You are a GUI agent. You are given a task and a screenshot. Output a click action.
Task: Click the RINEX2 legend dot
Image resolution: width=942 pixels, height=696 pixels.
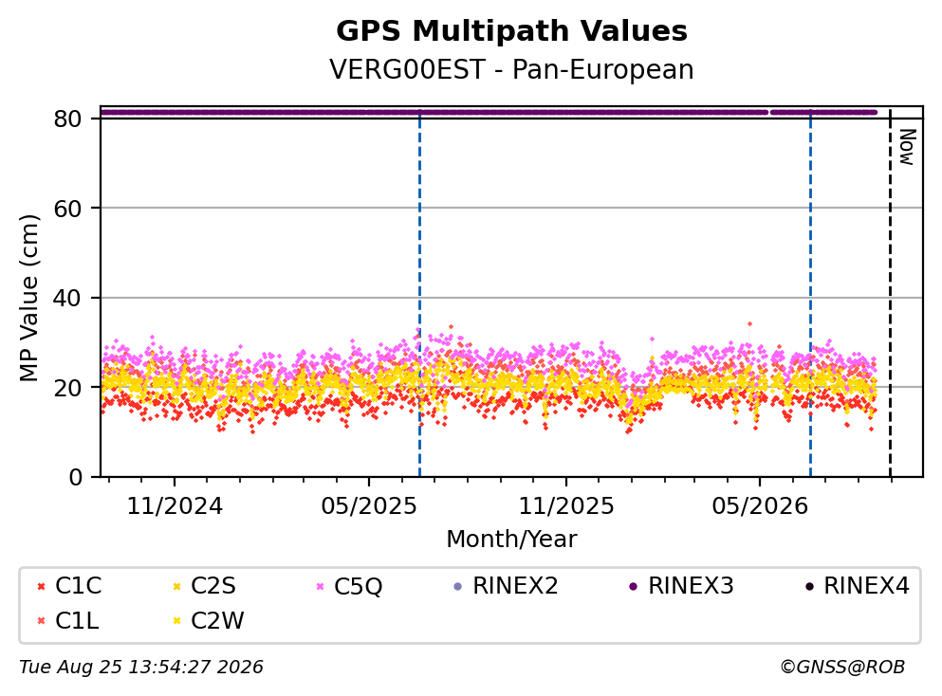[458, 587]
